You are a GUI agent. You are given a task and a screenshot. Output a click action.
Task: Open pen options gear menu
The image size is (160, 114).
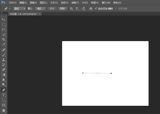[91, 9]
